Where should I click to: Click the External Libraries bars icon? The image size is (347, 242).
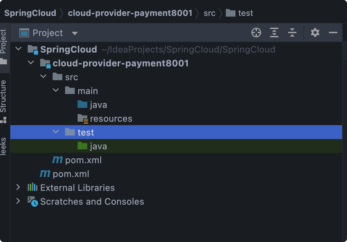pos(33,187)
